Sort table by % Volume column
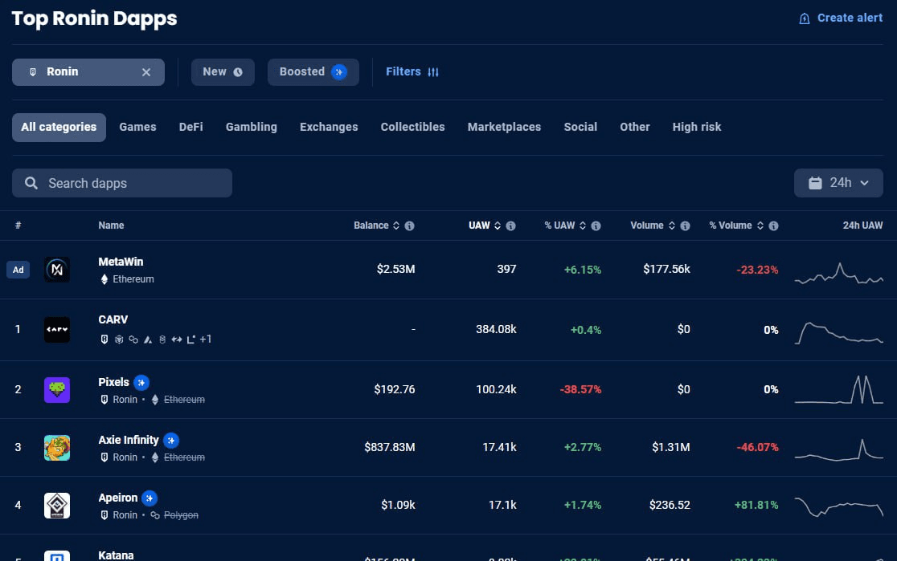This screenshot has height=561, width=897. coord(736,226)
